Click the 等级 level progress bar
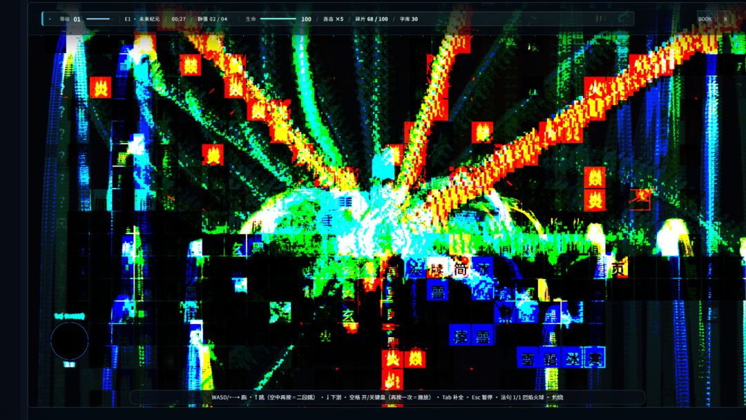The height and width of the screenshot is (420, 746). 98,19
